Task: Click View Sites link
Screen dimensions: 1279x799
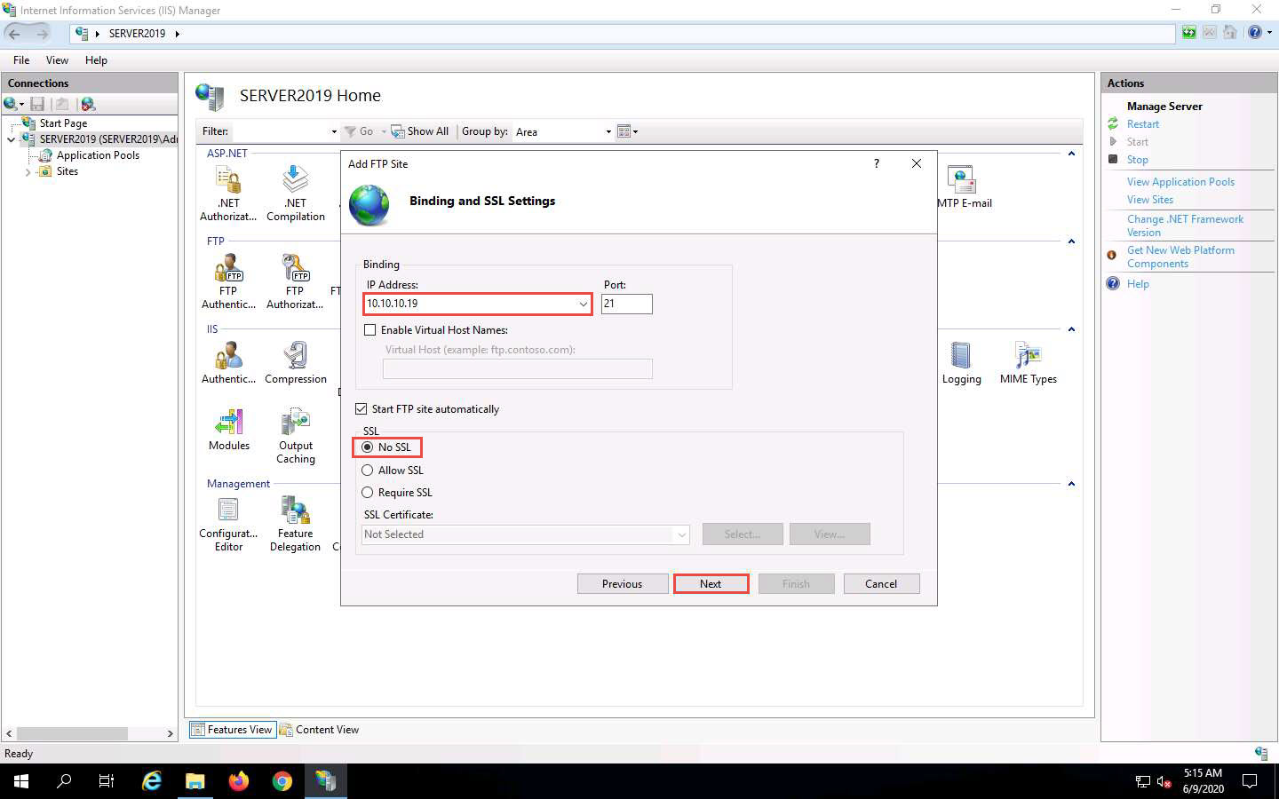Action: tap(1150, 200)
